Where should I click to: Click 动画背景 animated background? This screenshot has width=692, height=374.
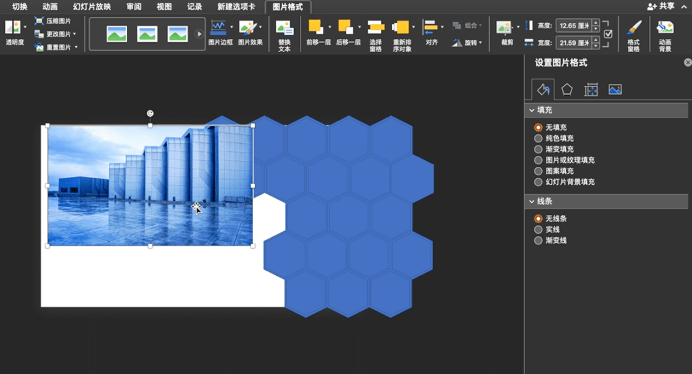[x=665, y=36]
